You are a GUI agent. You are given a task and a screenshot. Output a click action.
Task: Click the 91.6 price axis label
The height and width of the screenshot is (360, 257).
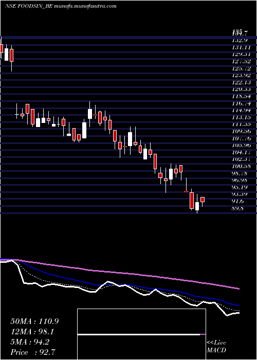coord(238,202)
